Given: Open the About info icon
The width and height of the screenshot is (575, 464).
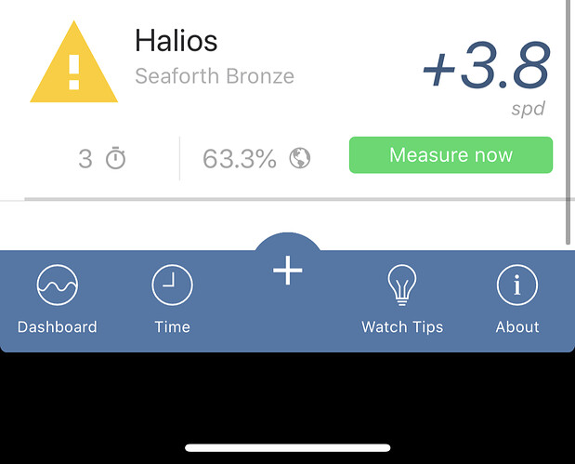Looking at the screenshot, I should 517,285.
